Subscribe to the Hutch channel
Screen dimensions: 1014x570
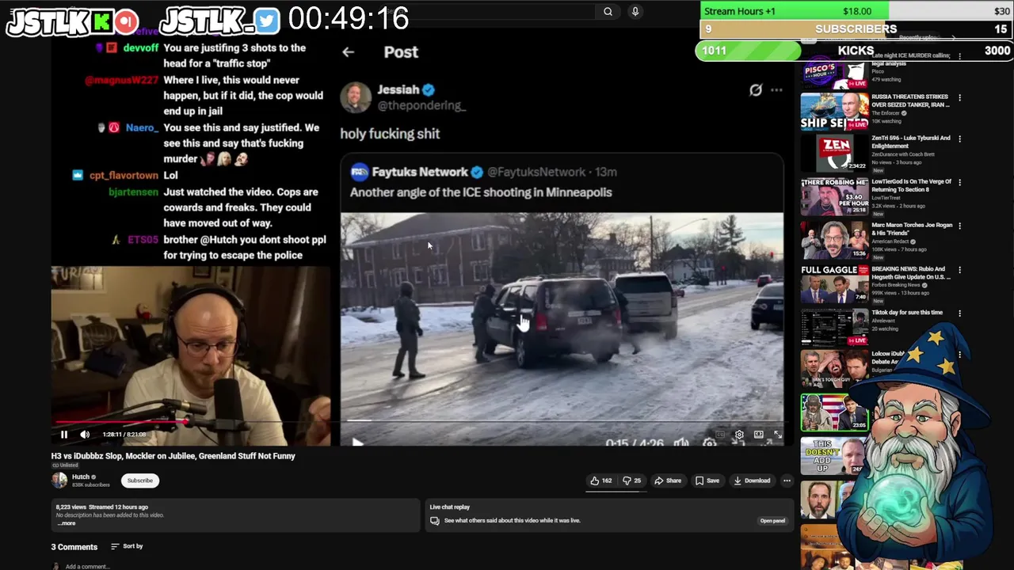(x=140, y=481)
